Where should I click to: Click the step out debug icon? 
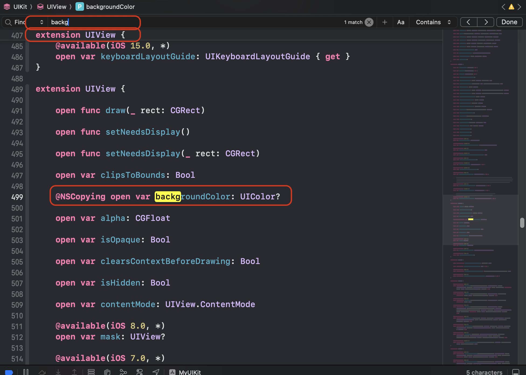tap(74, 372)
